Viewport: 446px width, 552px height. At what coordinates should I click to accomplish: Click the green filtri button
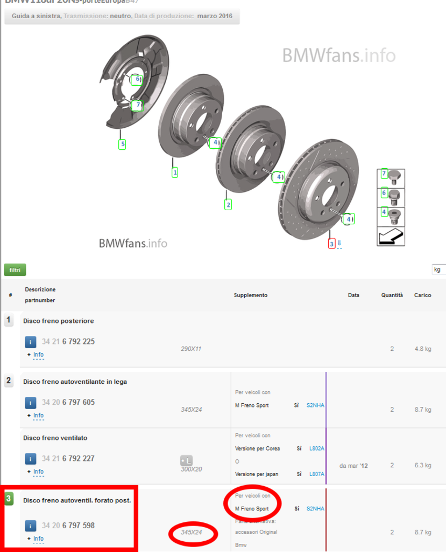coord(15,270)
